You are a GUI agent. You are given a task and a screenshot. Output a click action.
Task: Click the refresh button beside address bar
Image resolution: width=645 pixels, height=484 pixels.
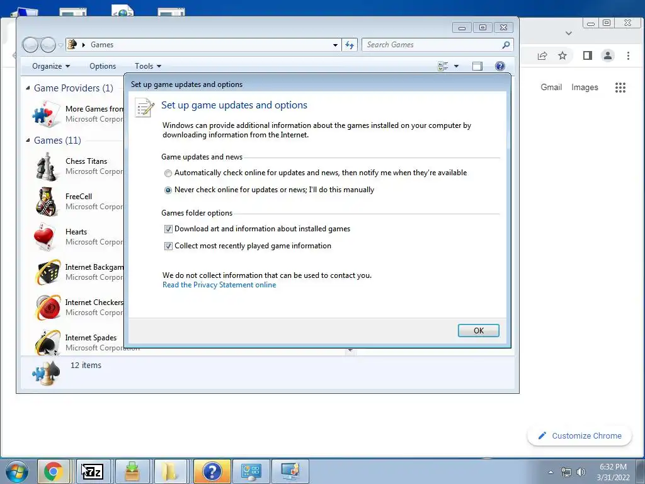tap(350, 45)
